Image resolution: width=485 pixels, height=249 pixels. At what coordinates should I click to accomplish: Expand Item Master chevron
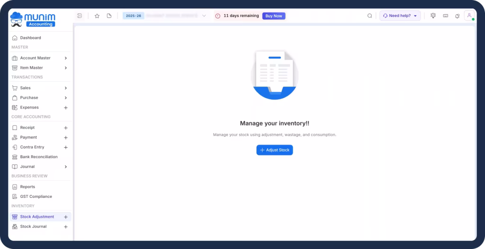point(65,68)
